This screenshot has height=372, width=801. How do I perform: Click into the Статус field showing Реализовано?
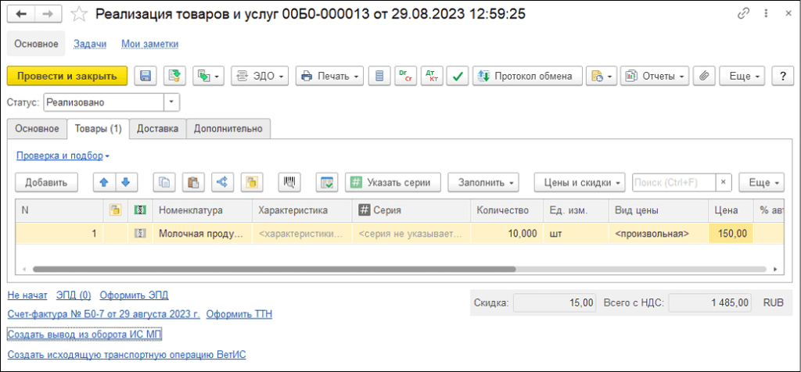(104, 102)
